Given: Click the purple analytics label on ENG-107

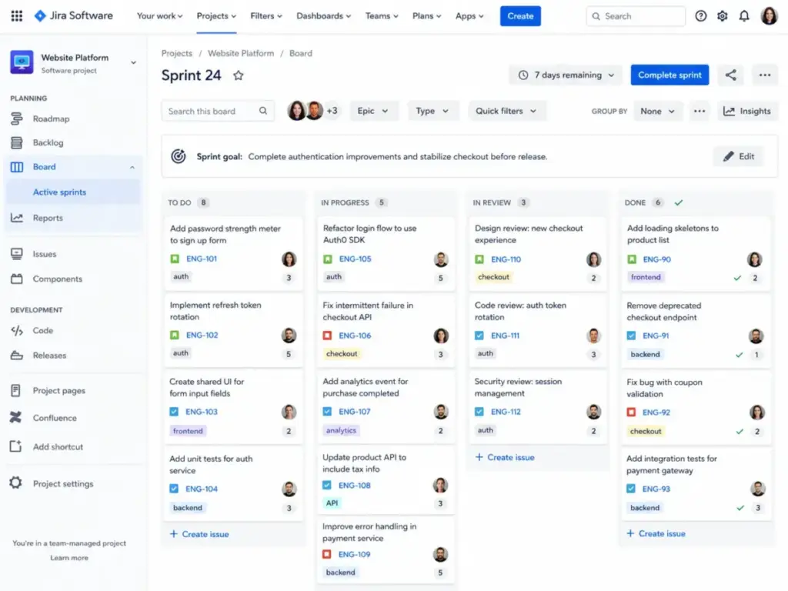Looking at the screenshot, I should coord(341,430).
